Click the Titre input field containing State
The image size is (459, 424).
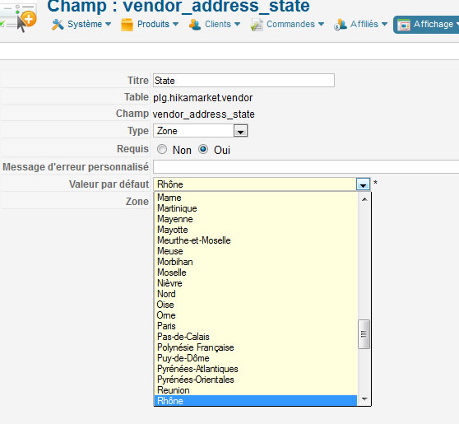click(243, 81)
